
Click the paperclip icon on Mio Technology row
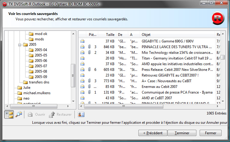[89, 52]
